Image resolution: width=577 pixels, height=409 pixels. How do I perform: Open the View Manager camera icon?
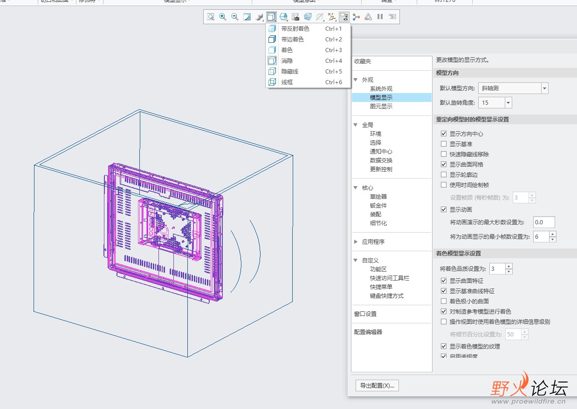(x=295, y=17)
